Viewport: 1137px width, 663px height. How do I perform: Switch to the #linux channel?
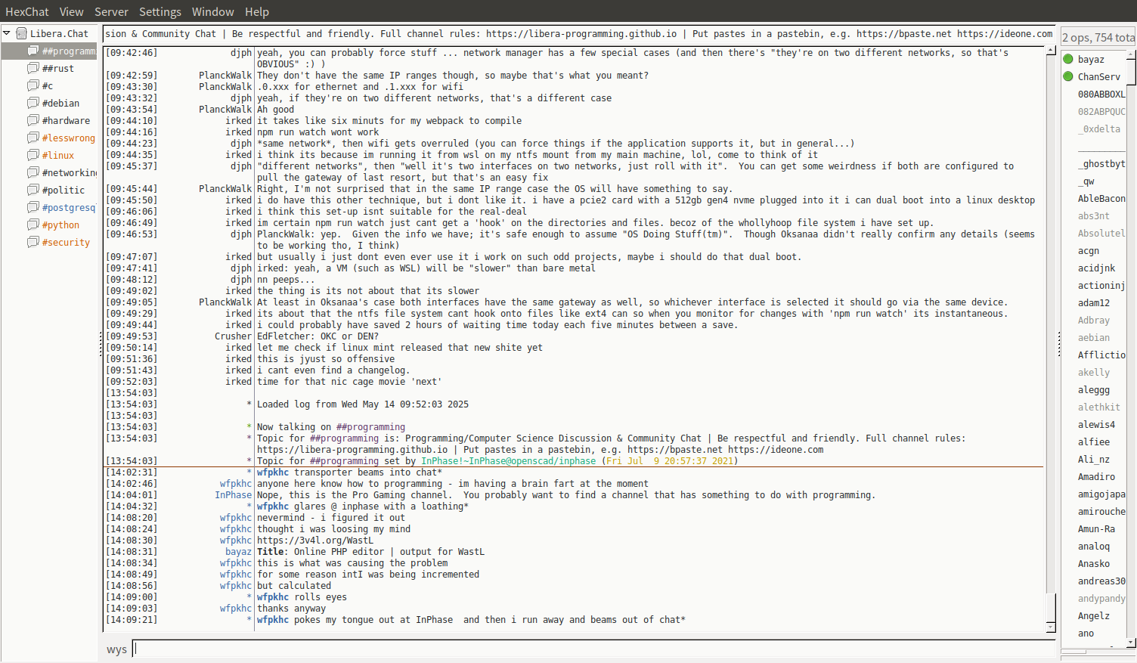click(58, 155)
